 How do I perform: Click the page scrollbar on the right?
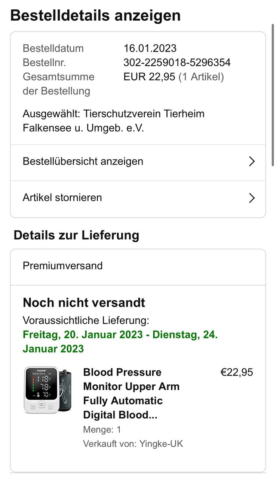pyautogui.click(x=273, y=94)
